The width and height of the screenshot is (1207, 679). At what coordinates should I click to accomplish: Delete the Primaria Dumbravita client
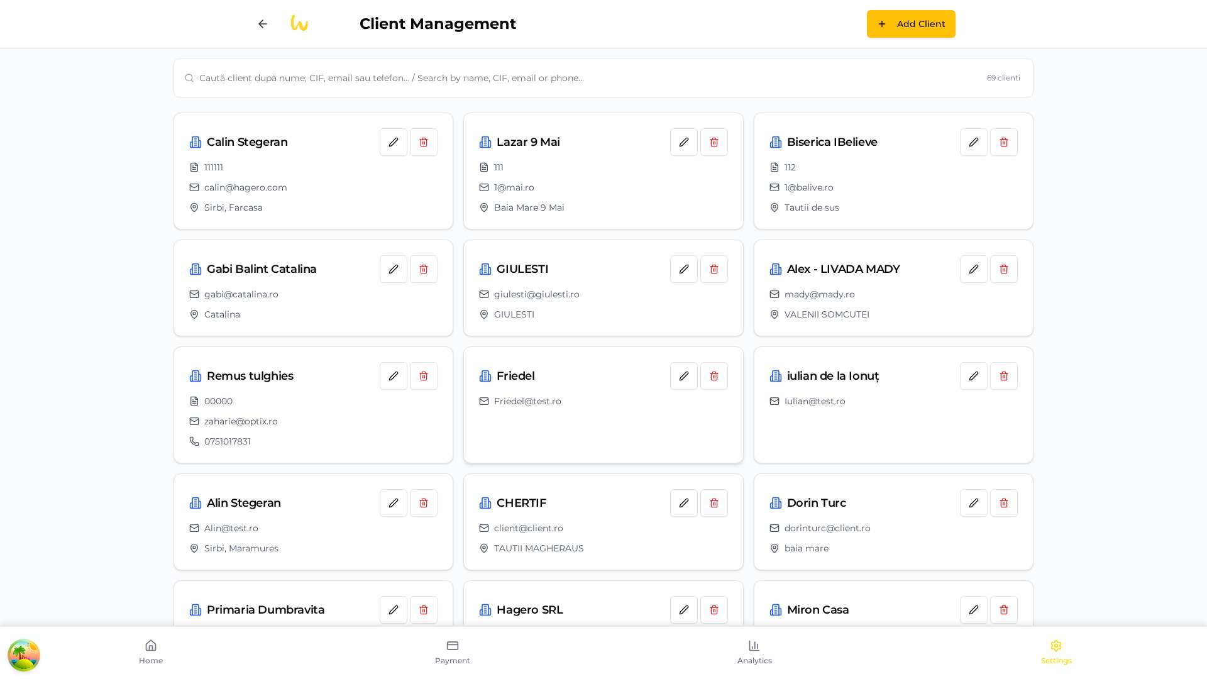(424, 610)
